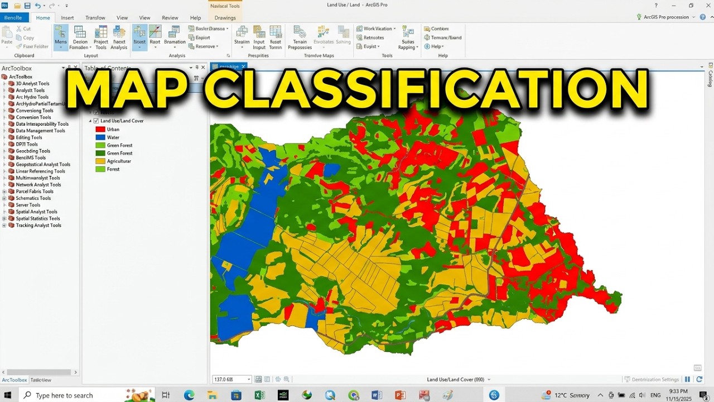The height and width of the screenshot is (402, 714).
Task: Launch Praject Tools from the ribbon
Action: (101, 37)
